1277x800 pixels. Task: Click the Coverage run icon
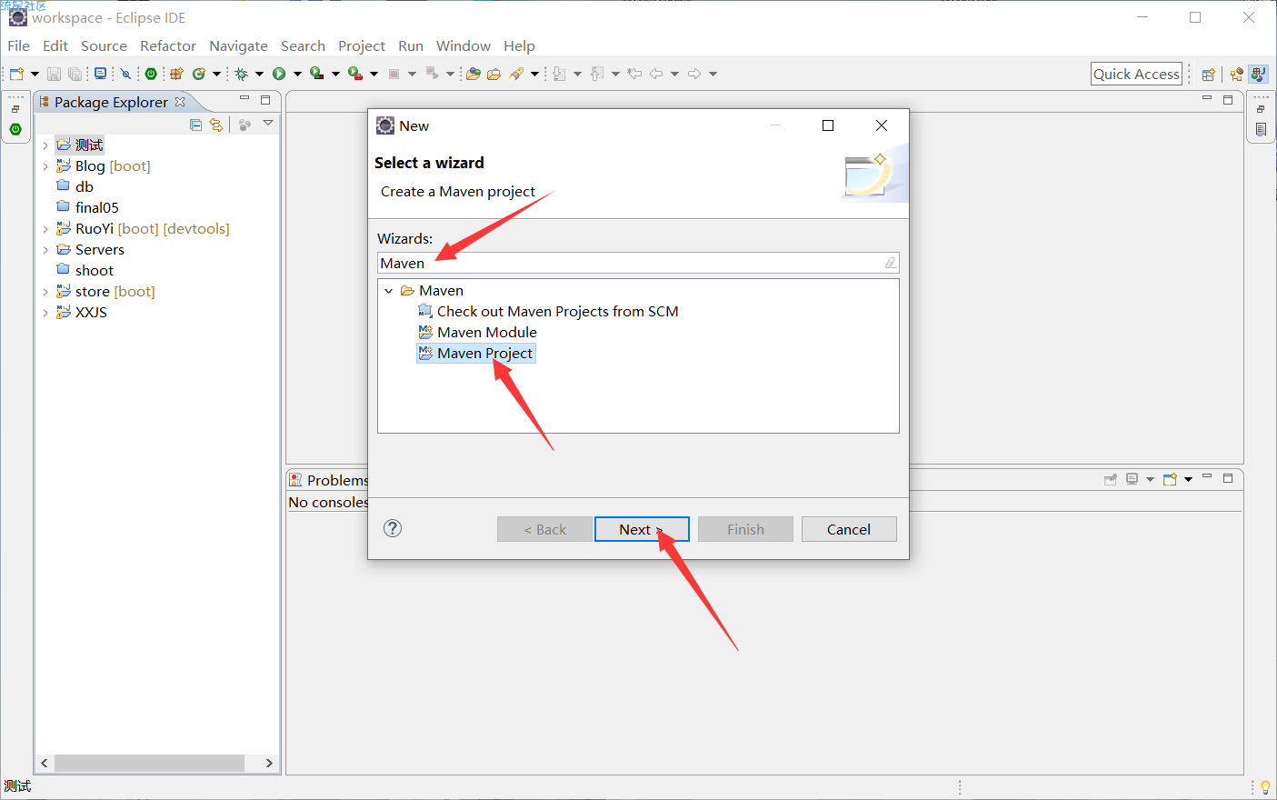(x=316, y=74)
